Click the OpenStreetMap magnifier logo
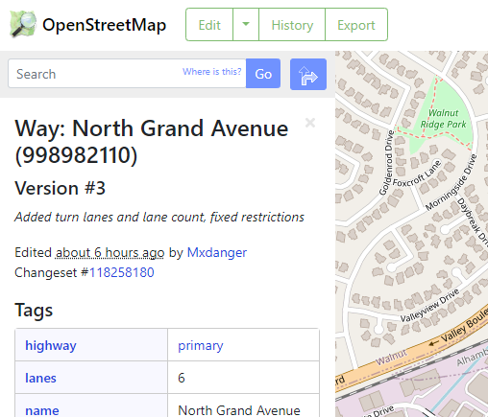Image resolution: width=488 pixels, height=417 pixels. (23, 24)
